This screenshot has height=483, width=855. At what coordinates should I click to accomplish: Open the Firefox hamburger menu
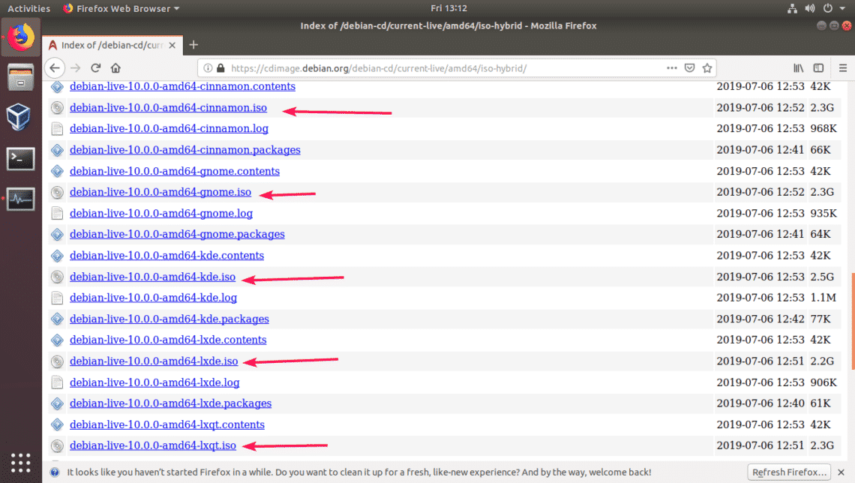[841, 67]
